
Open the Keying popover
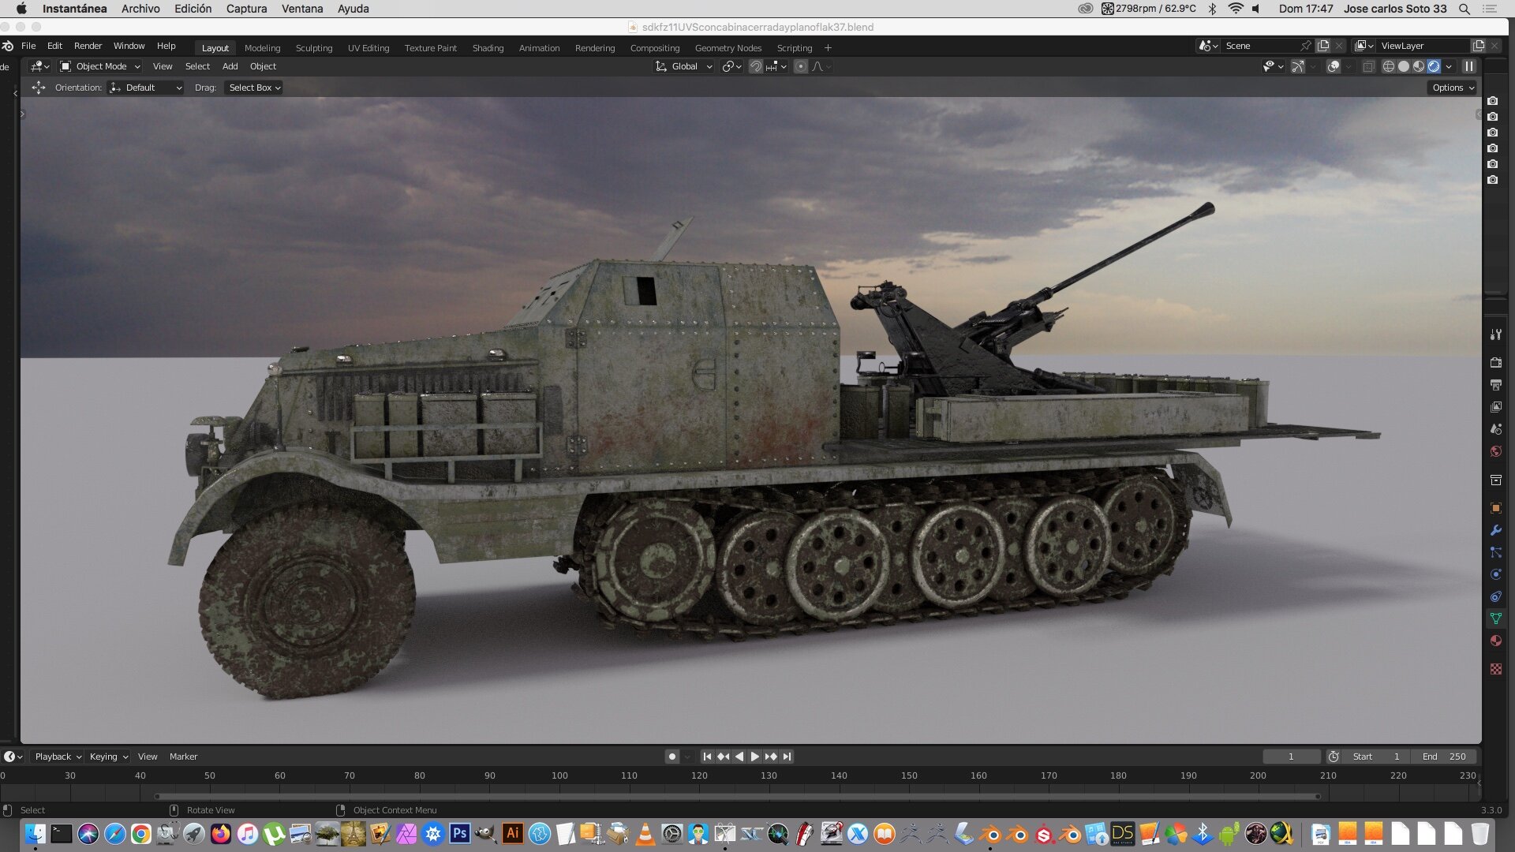click(108, 757)
